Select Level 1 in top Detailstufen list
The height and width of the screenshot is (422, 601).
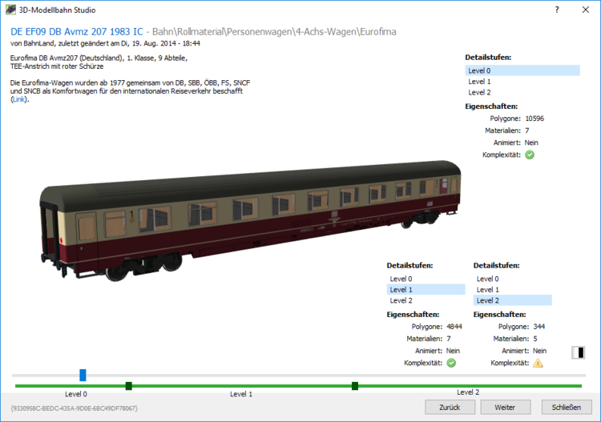(x=522, y=82)
